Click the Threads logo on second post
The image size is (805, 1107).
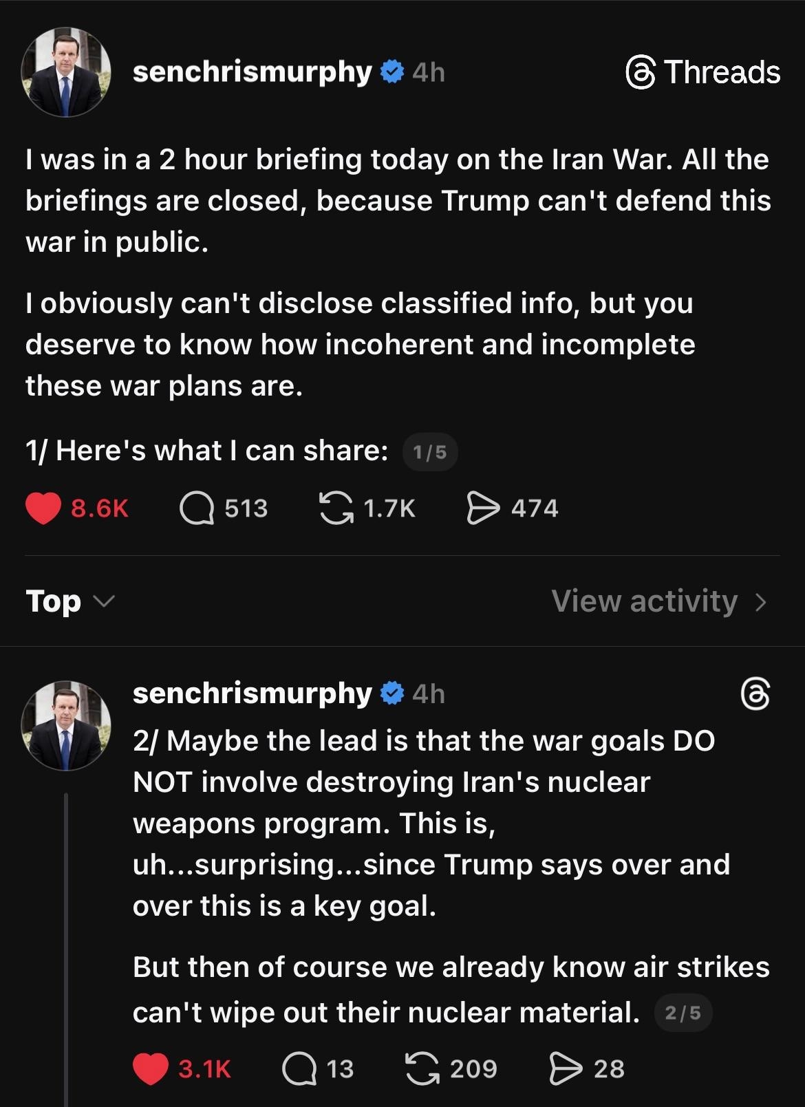755,694
